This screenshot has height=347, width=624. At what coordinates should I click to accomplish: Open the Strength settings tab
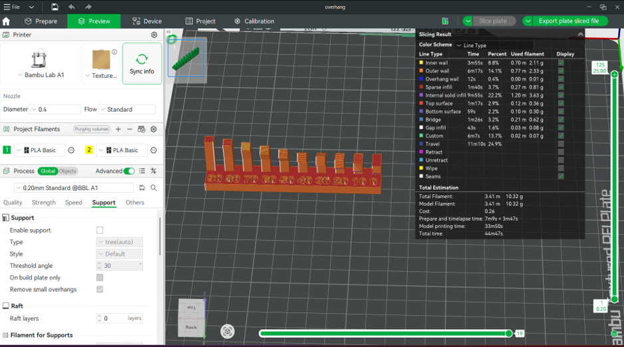44,202
